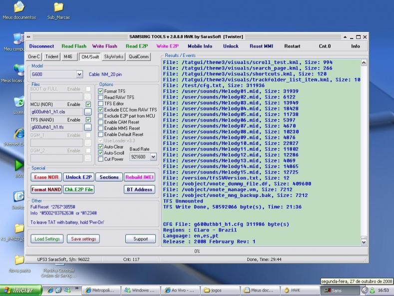Open the Model dropdown showing G600

click(x=79, y=74)
